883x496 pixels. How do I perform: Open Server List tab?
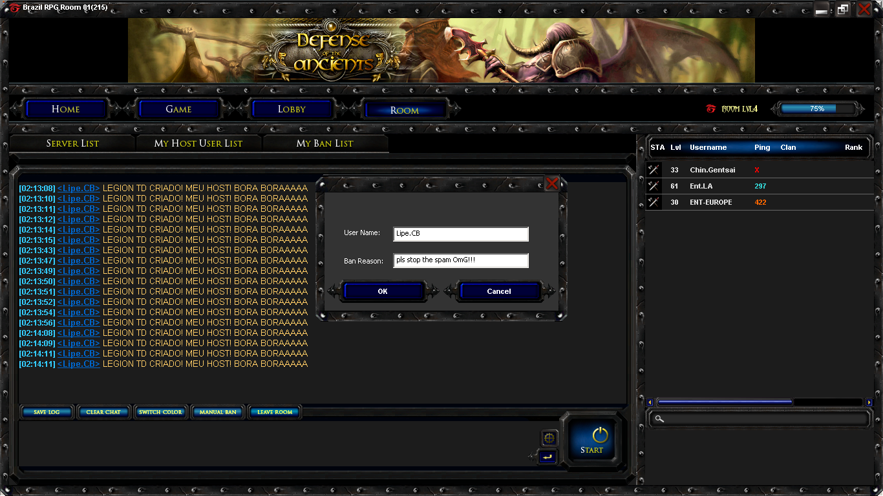(72, 143)
